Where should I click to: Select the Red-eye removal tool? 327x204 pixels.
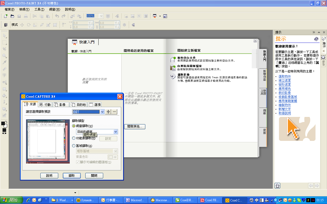tap(4, 82)
